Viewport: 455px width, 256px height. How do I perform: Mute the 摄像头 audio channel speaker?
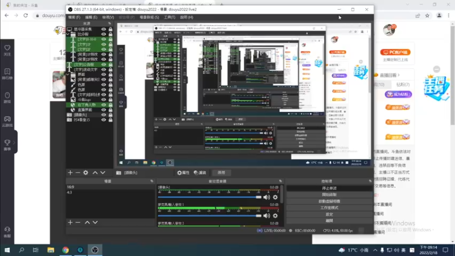tap(266, 197)
